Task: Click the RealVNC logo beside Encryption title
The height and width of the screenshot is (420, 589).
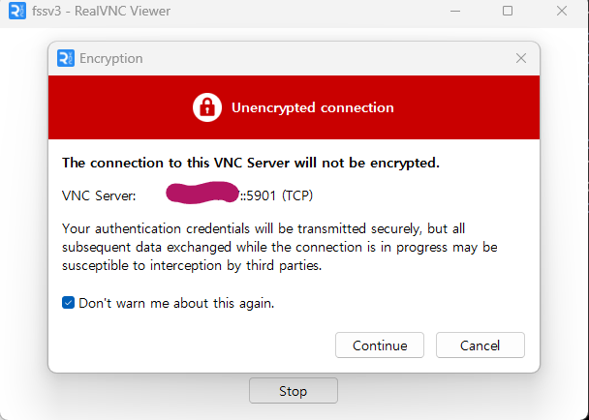Action: click(66, 58)
